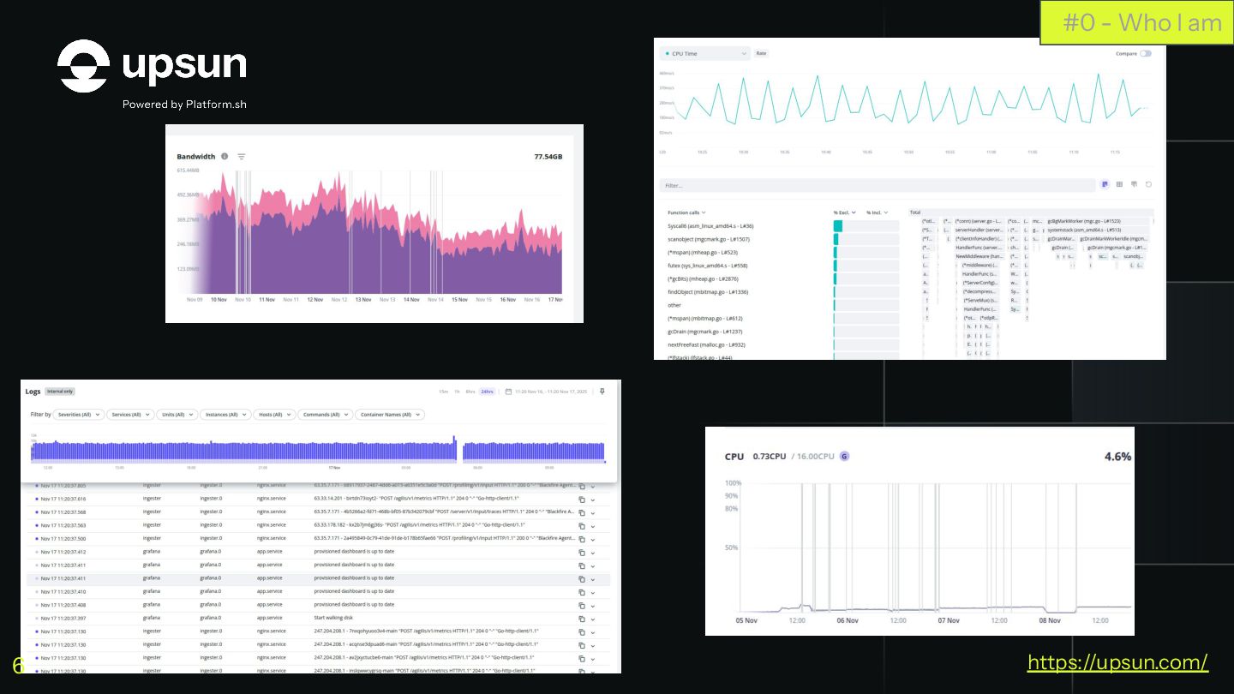1234x694 pixels.
Task: Select the 15m time range tab
Action: (443, 392)
